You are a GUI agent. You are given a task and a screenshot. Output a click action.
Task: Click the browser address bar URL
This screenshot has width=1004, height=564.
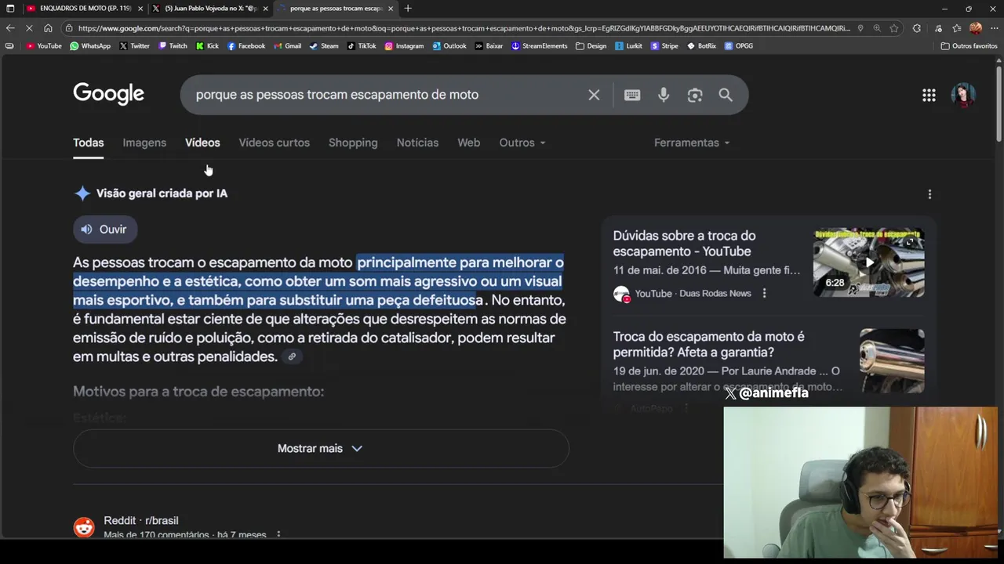[463, 28]
